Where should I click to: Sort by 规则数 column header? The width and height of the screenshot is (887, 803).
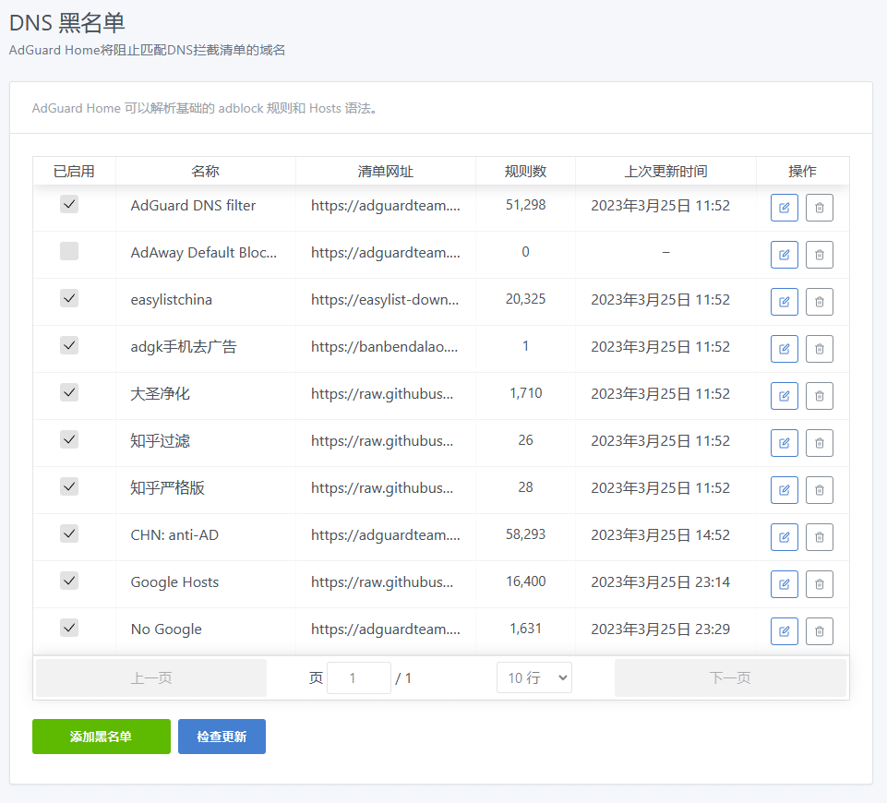[x=525, y=172]
